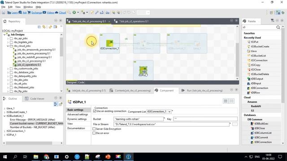Screen dimensions: 287x161
Task: Pick tS3Connection in the Palette
Action: click(x=259, y=60)
